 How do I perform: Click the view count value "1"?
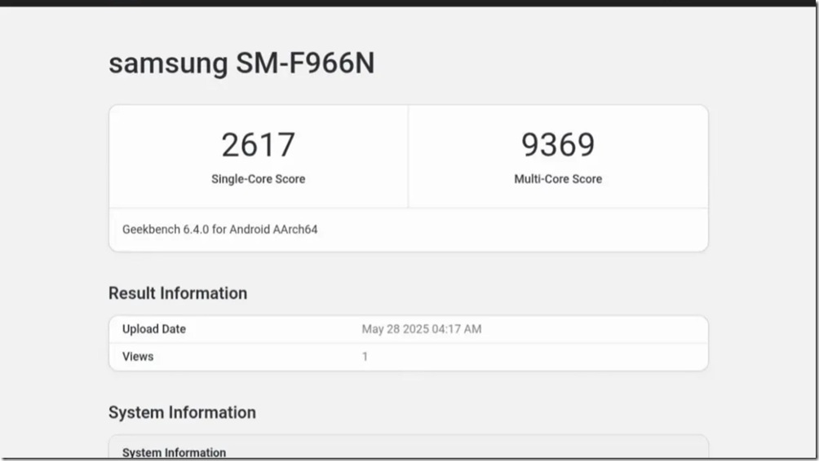tap(365, 357)
